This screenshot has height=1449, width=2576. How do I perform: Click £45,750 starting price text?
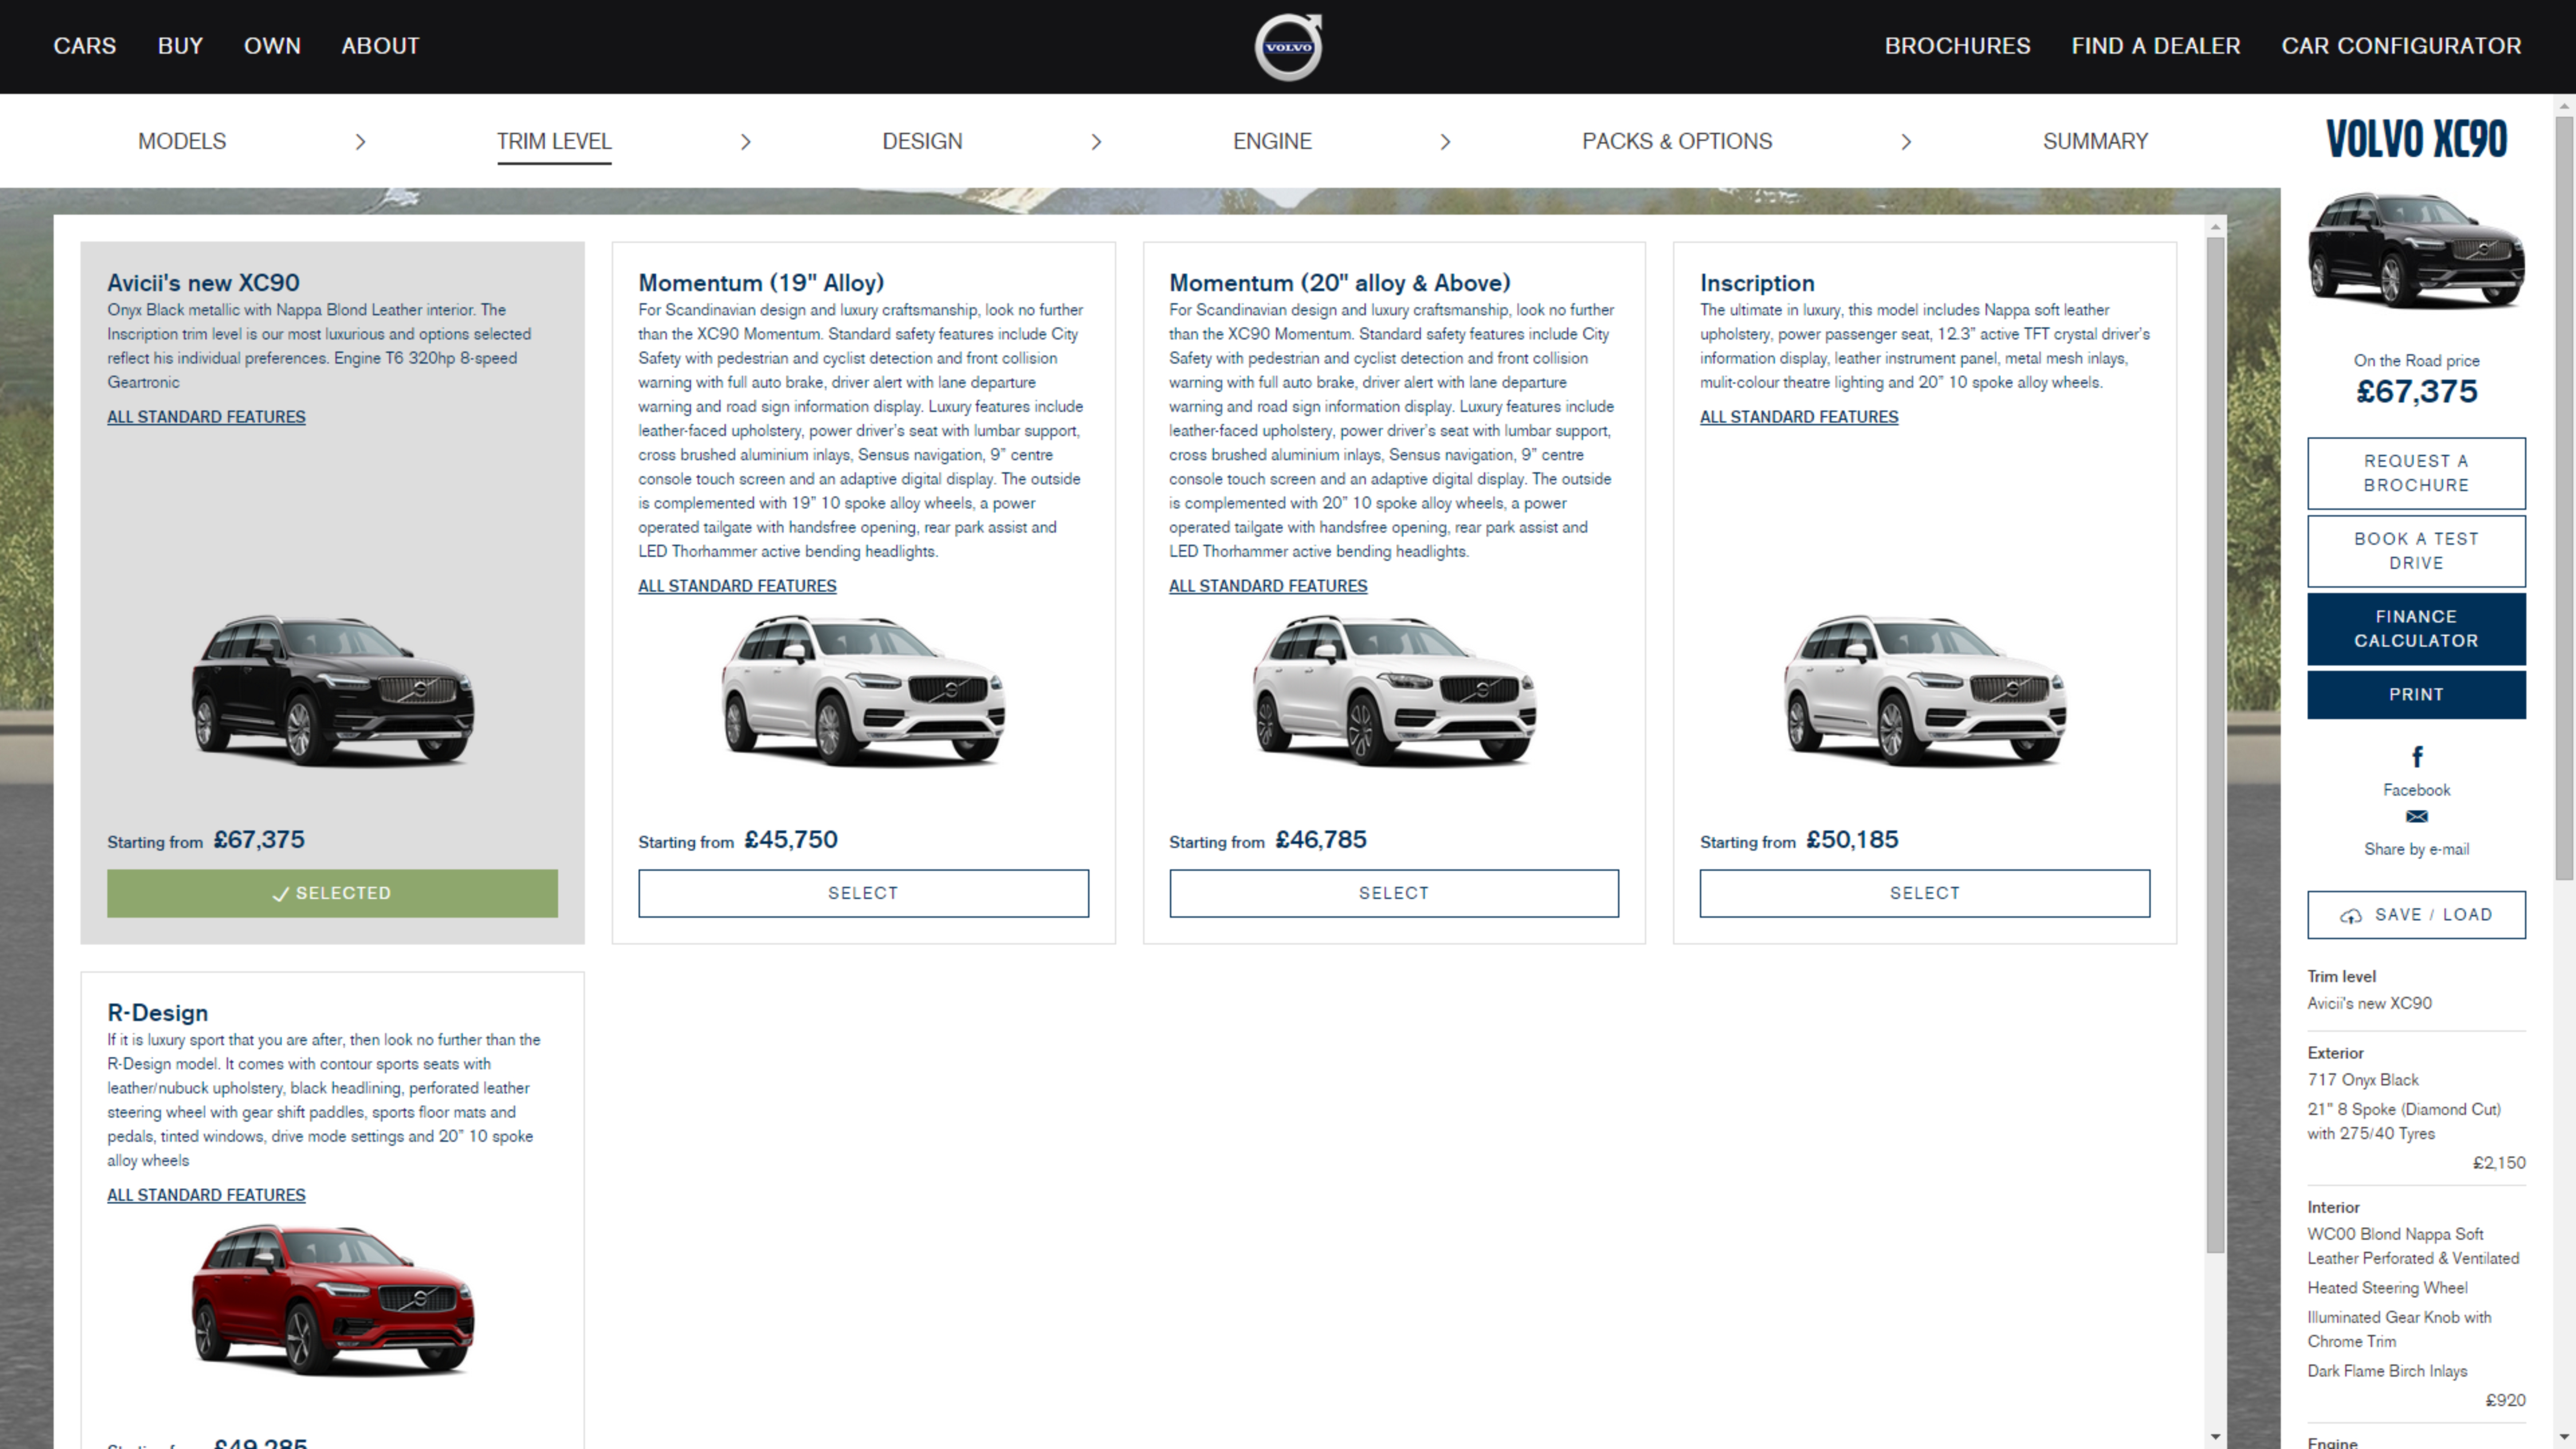[791, 840]
